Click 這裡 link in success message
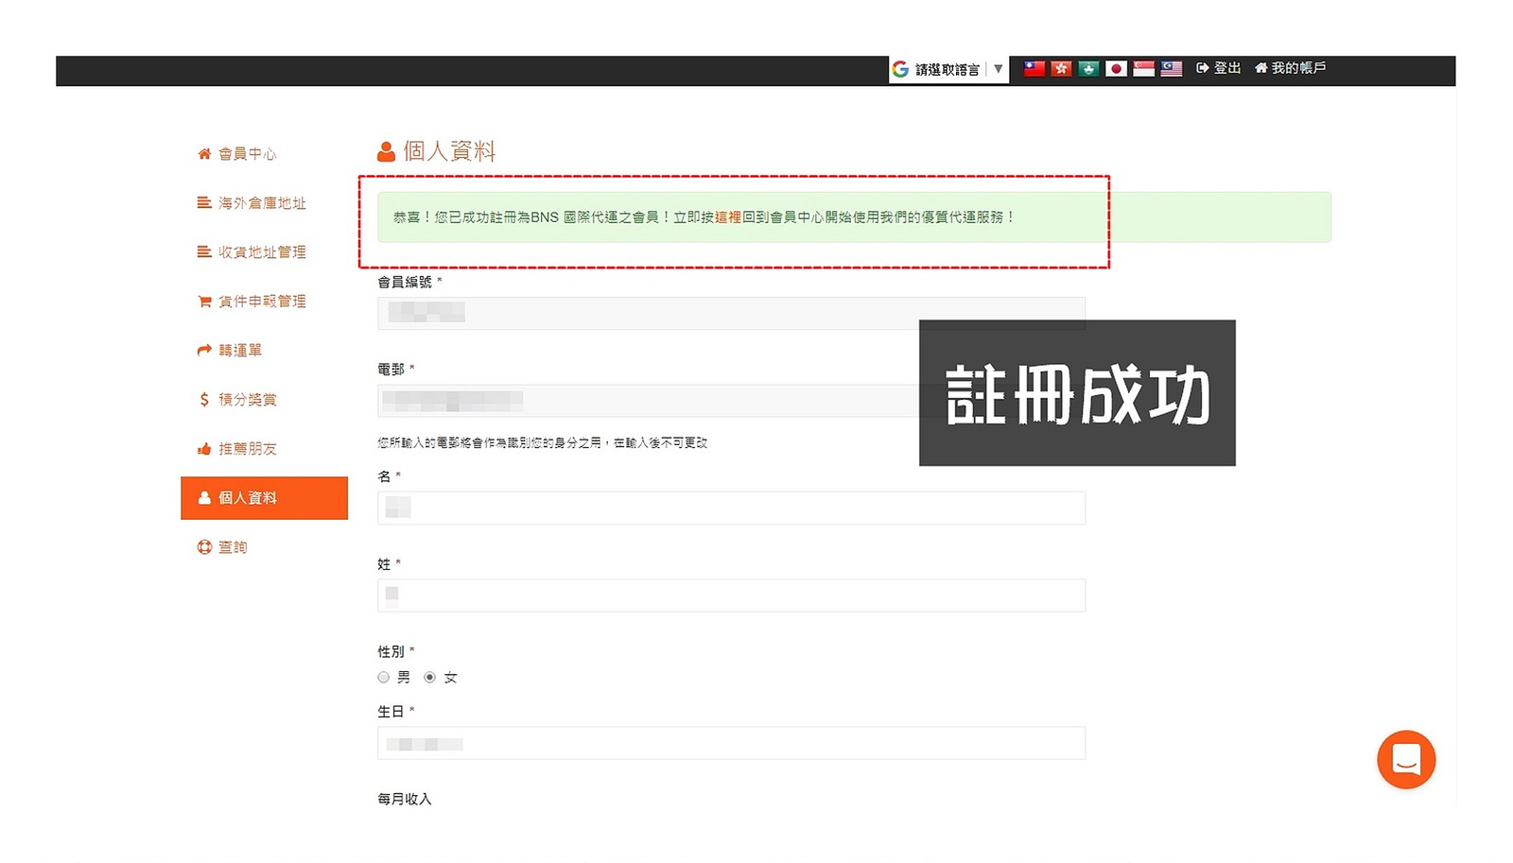 click(728, 217)
